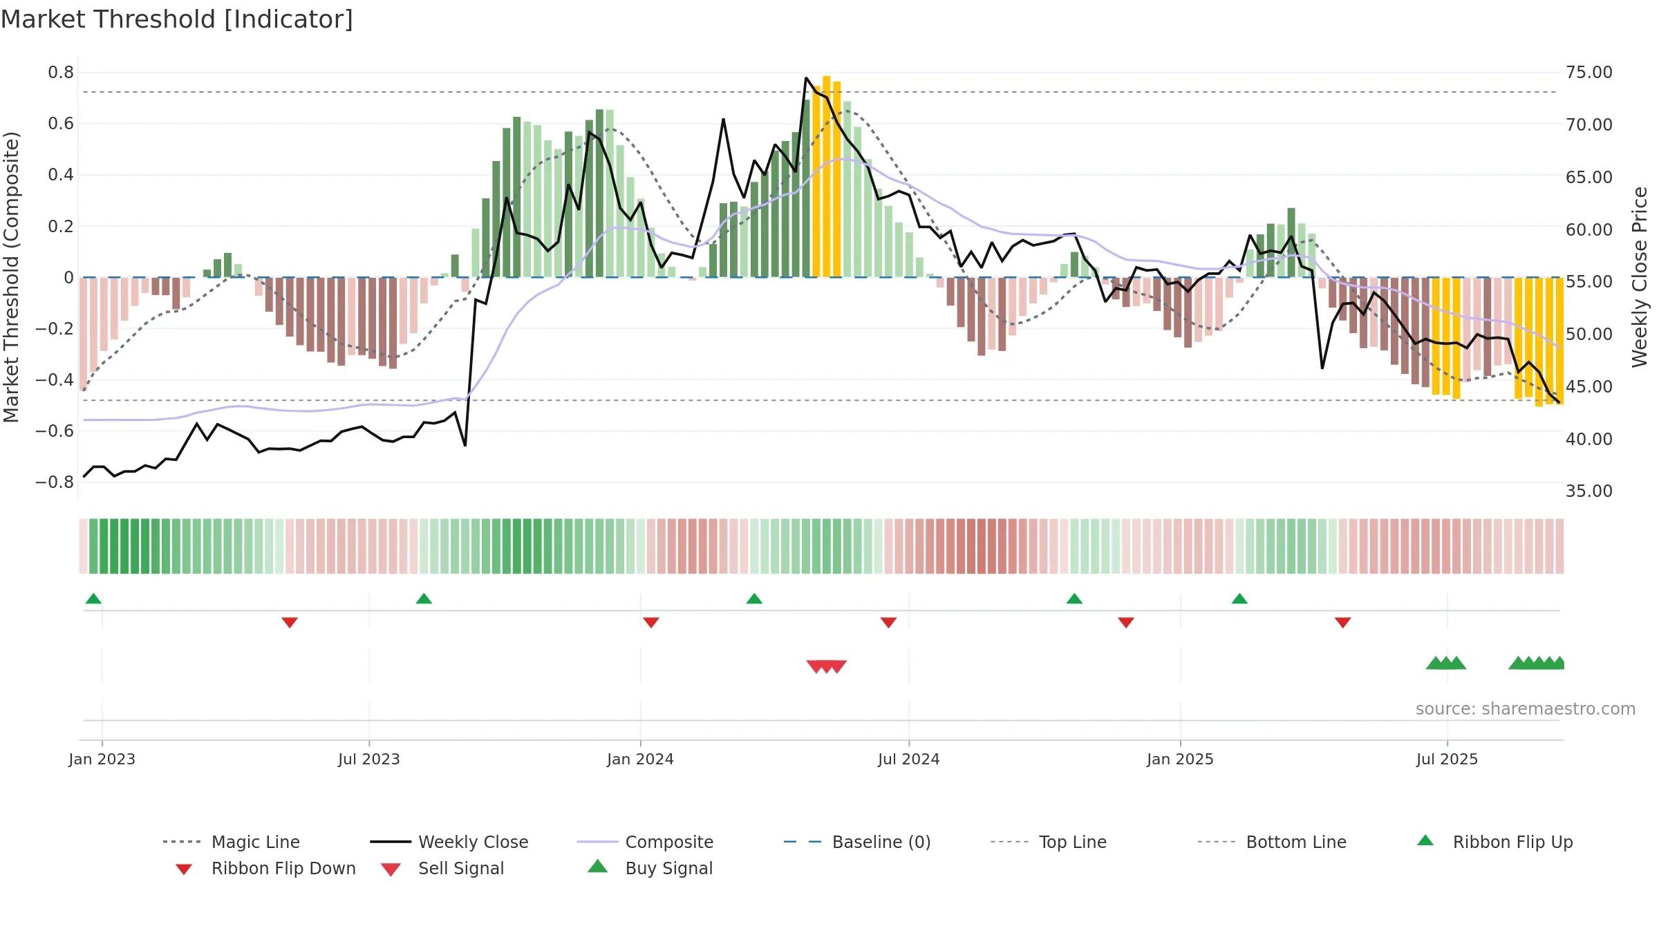Toggle the Sell Signal legend entry

[x=442, y=868]
